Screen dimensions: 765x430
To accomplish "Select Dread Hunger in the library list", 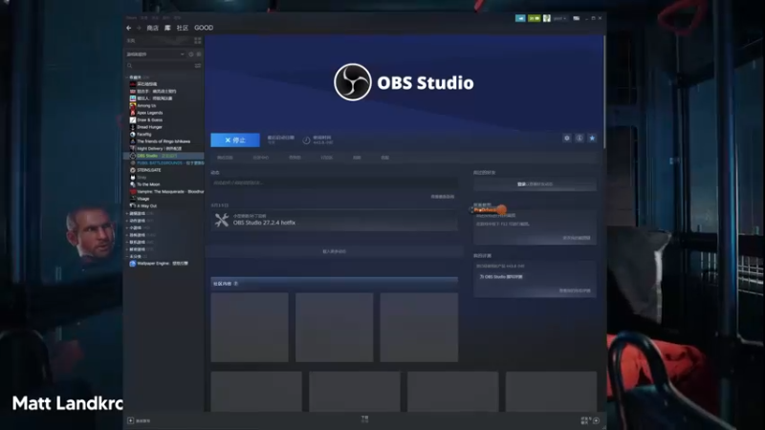I will (149, 127).
